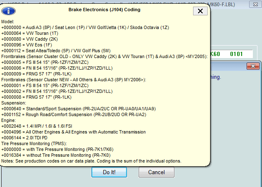
Task: Select line '+0000000 = with Tire Pressure Monitoring'
Action: click(57, 149)
